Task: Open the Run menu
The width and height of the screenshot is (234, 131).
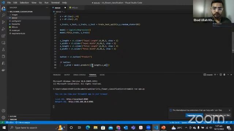Action: [46, 3]
